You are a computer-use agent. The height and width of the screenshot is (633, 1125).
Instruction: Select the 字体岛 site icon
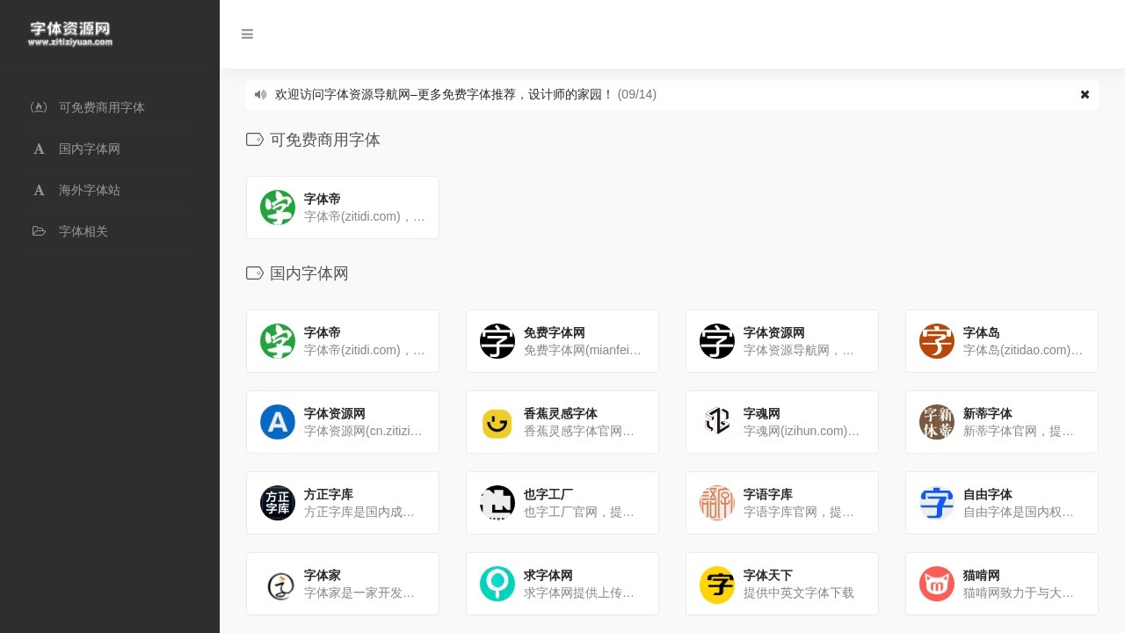(937, 341)
